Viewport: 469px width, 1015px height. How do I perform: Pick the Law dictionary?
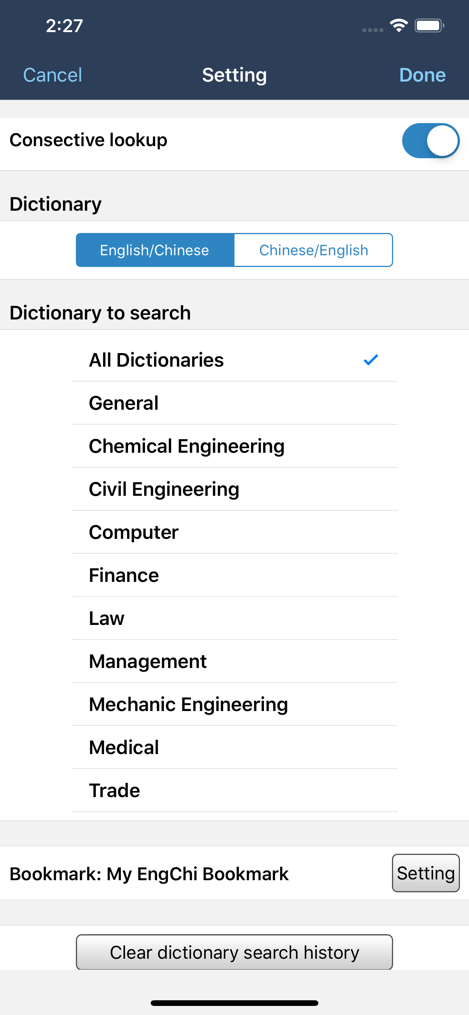(234, 618)
